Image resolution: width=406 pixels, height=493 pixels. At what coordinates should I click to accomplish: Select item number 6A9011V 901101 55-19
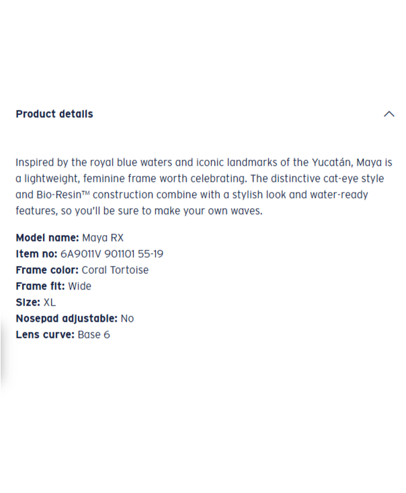[x=112, y=254]
